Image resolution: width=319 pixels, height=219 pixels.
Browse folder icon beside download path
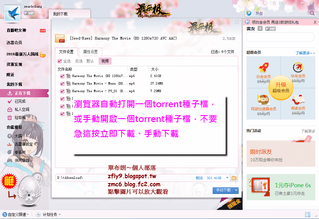click(234, 178)
